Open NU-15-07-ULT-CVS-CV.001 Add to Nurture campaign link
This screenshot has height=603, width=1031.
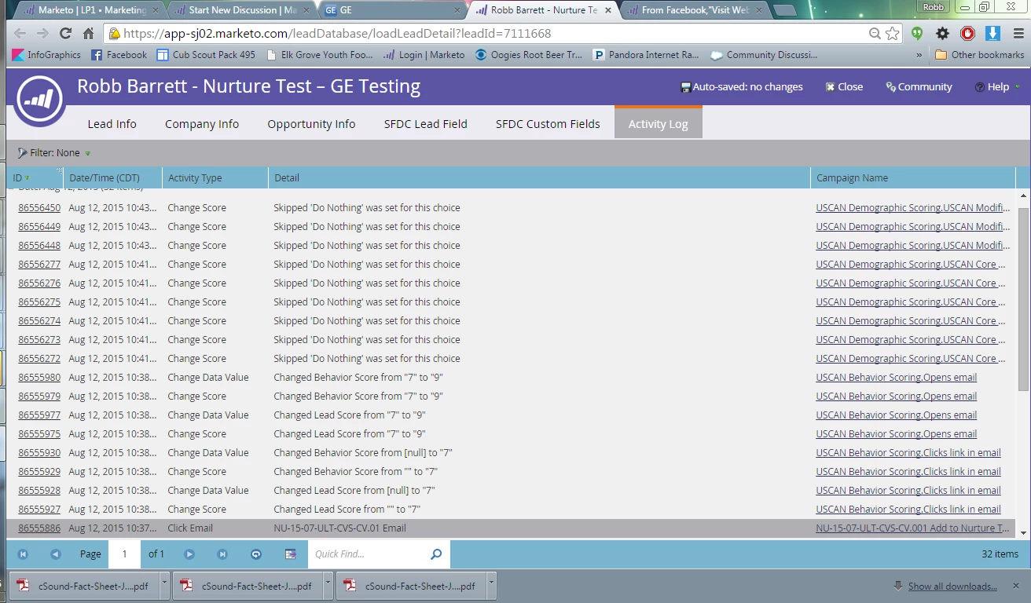913,528
